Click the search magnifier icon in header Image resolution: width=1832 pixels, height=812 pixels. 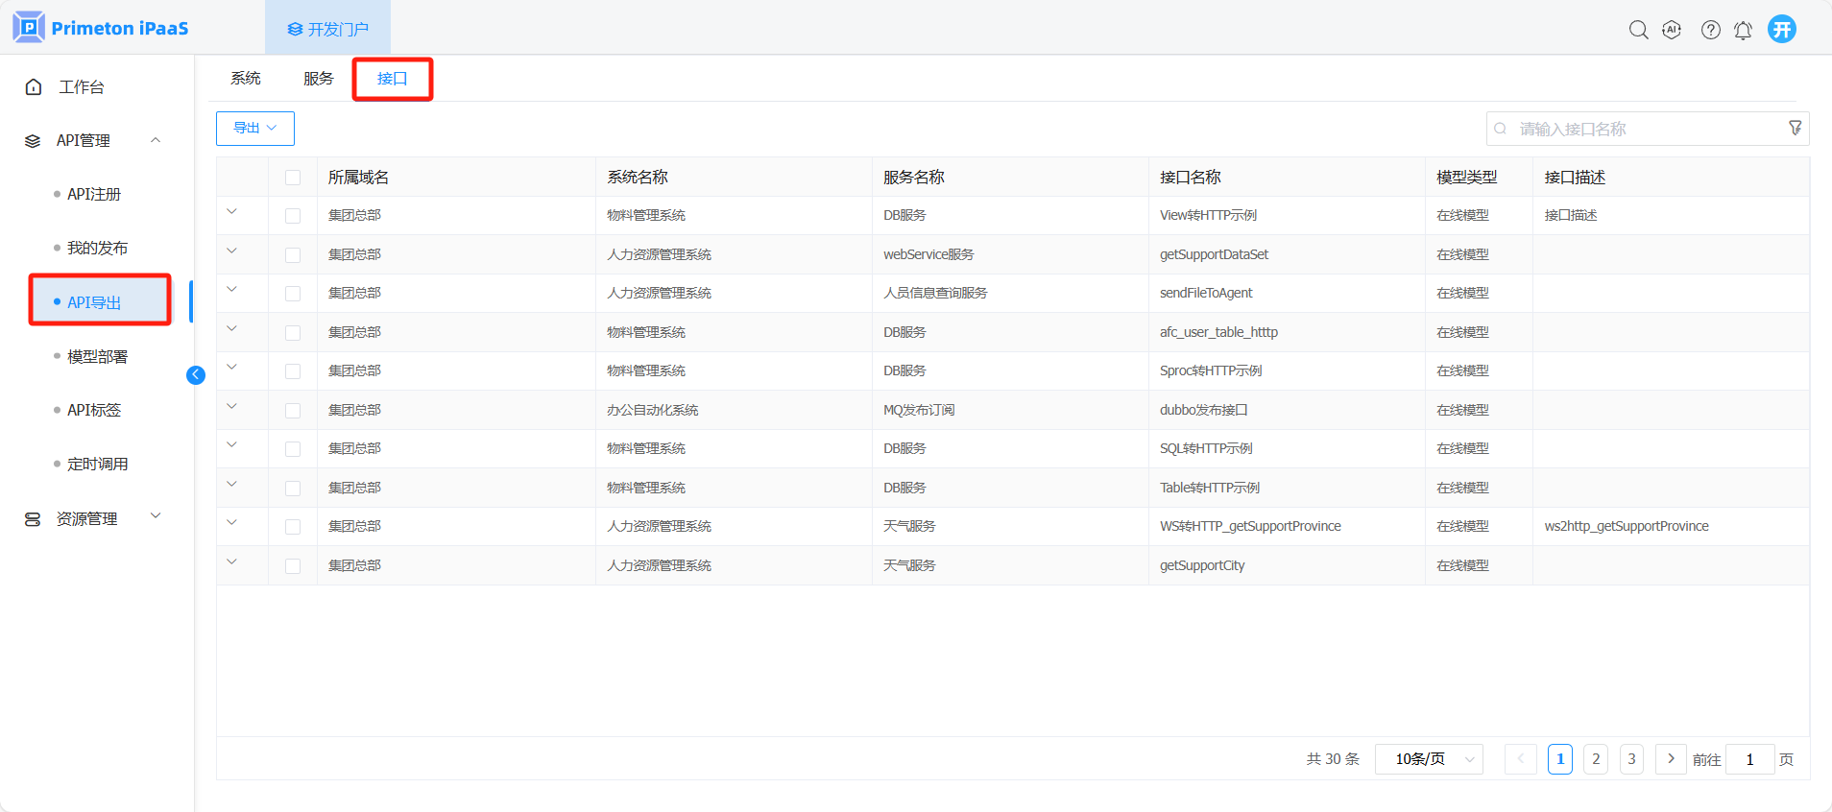(x=1638, y=30)
